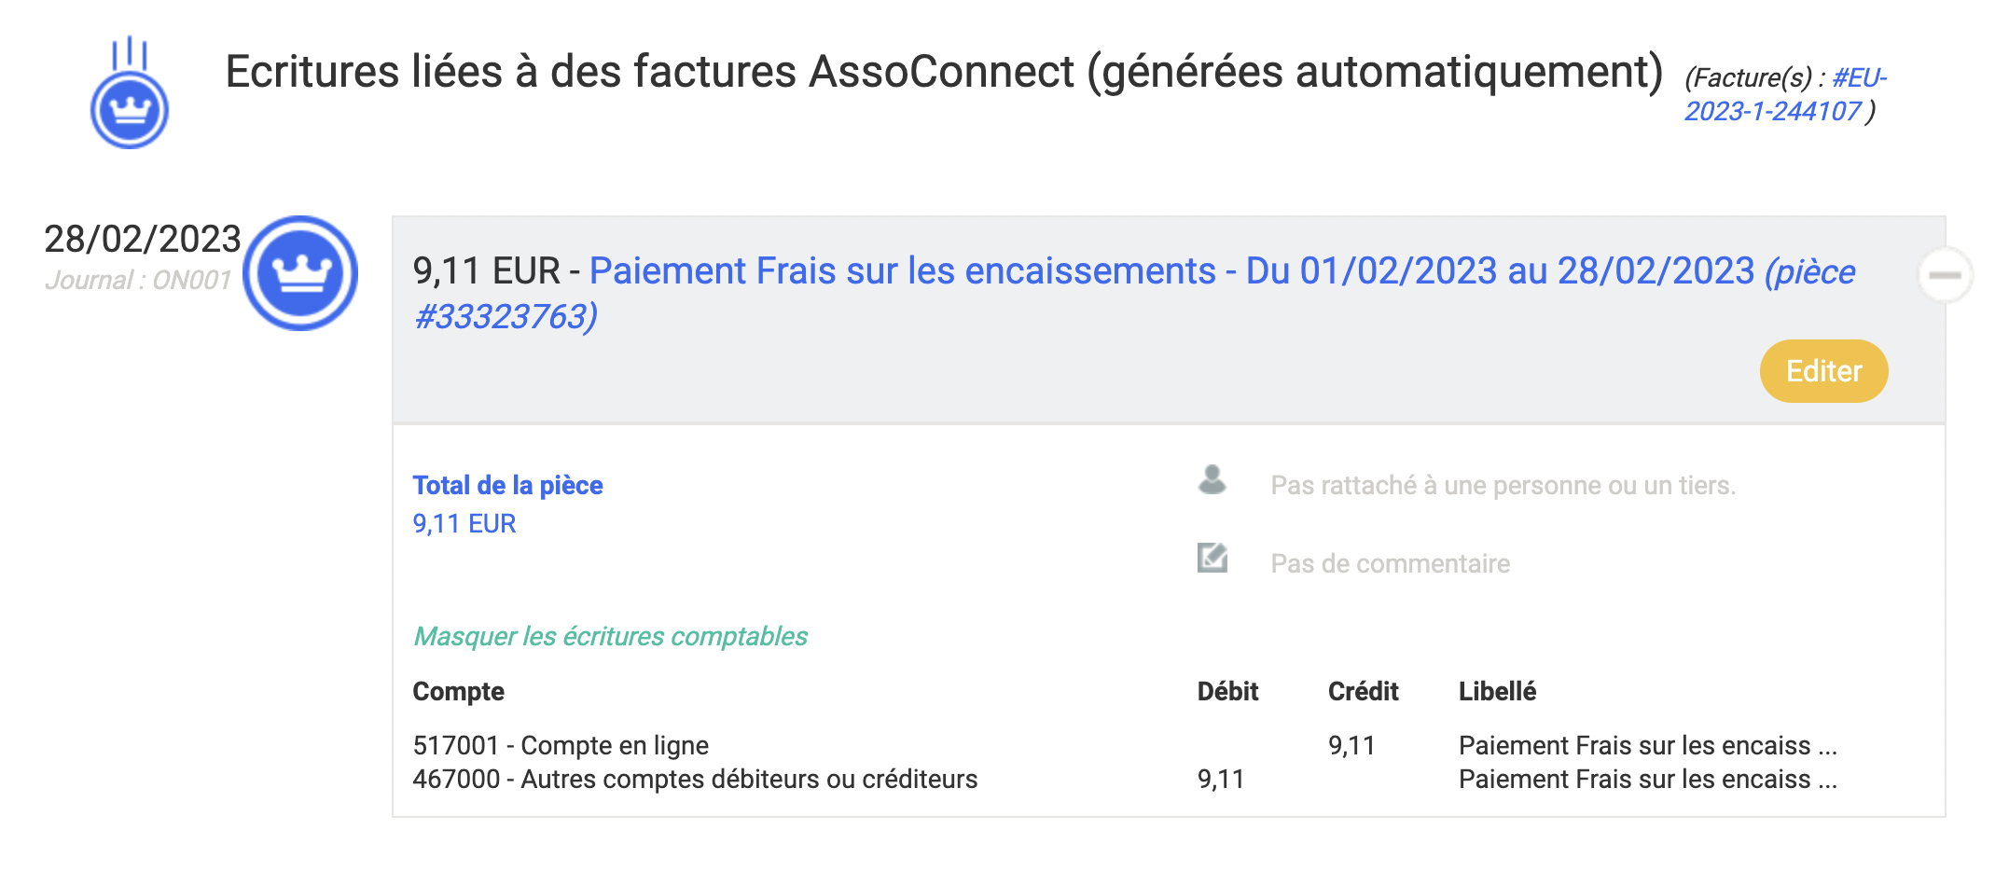
Task: Click the yellow Editer button
Action: [1823, 371]
